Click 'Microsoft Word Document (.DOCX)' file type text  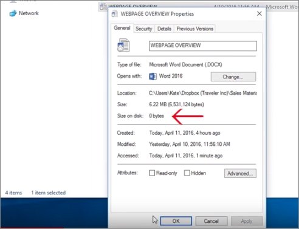185,64
